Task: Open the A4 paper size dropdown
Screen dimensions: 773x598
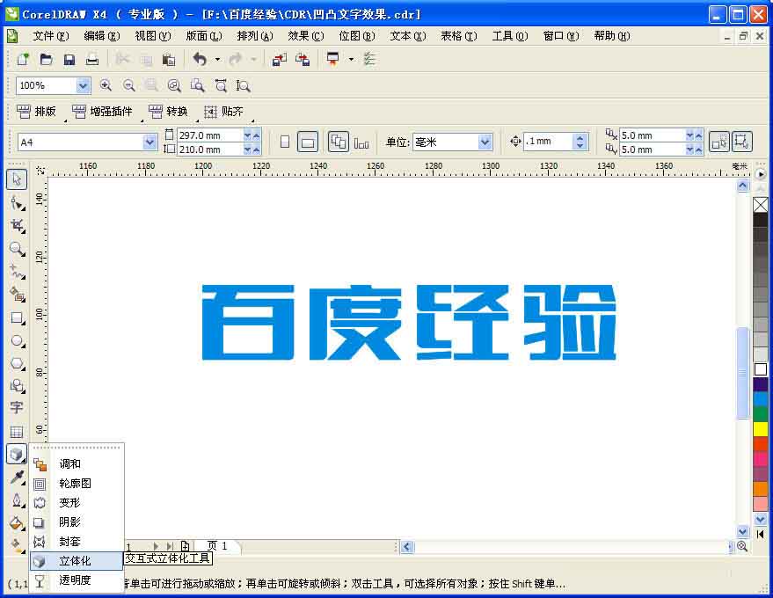Action: [x=149, y=142]
